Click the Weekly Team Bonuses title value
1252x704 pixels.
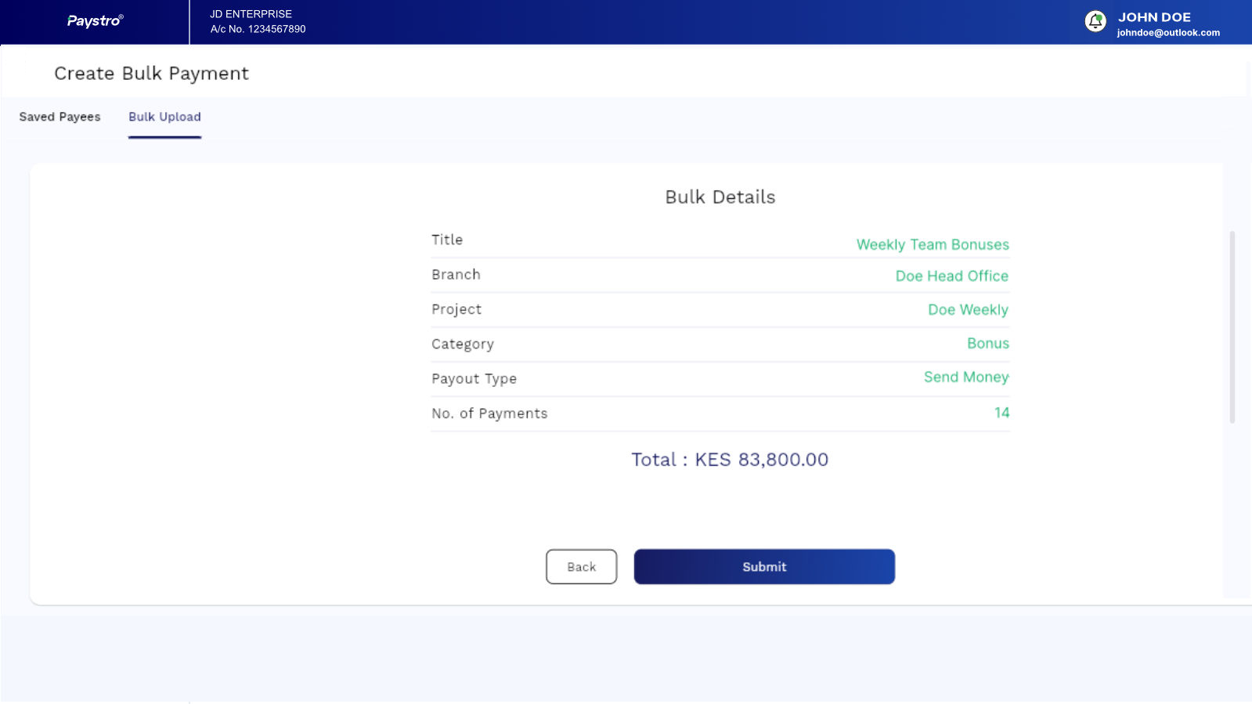click(x=932, y=244)
